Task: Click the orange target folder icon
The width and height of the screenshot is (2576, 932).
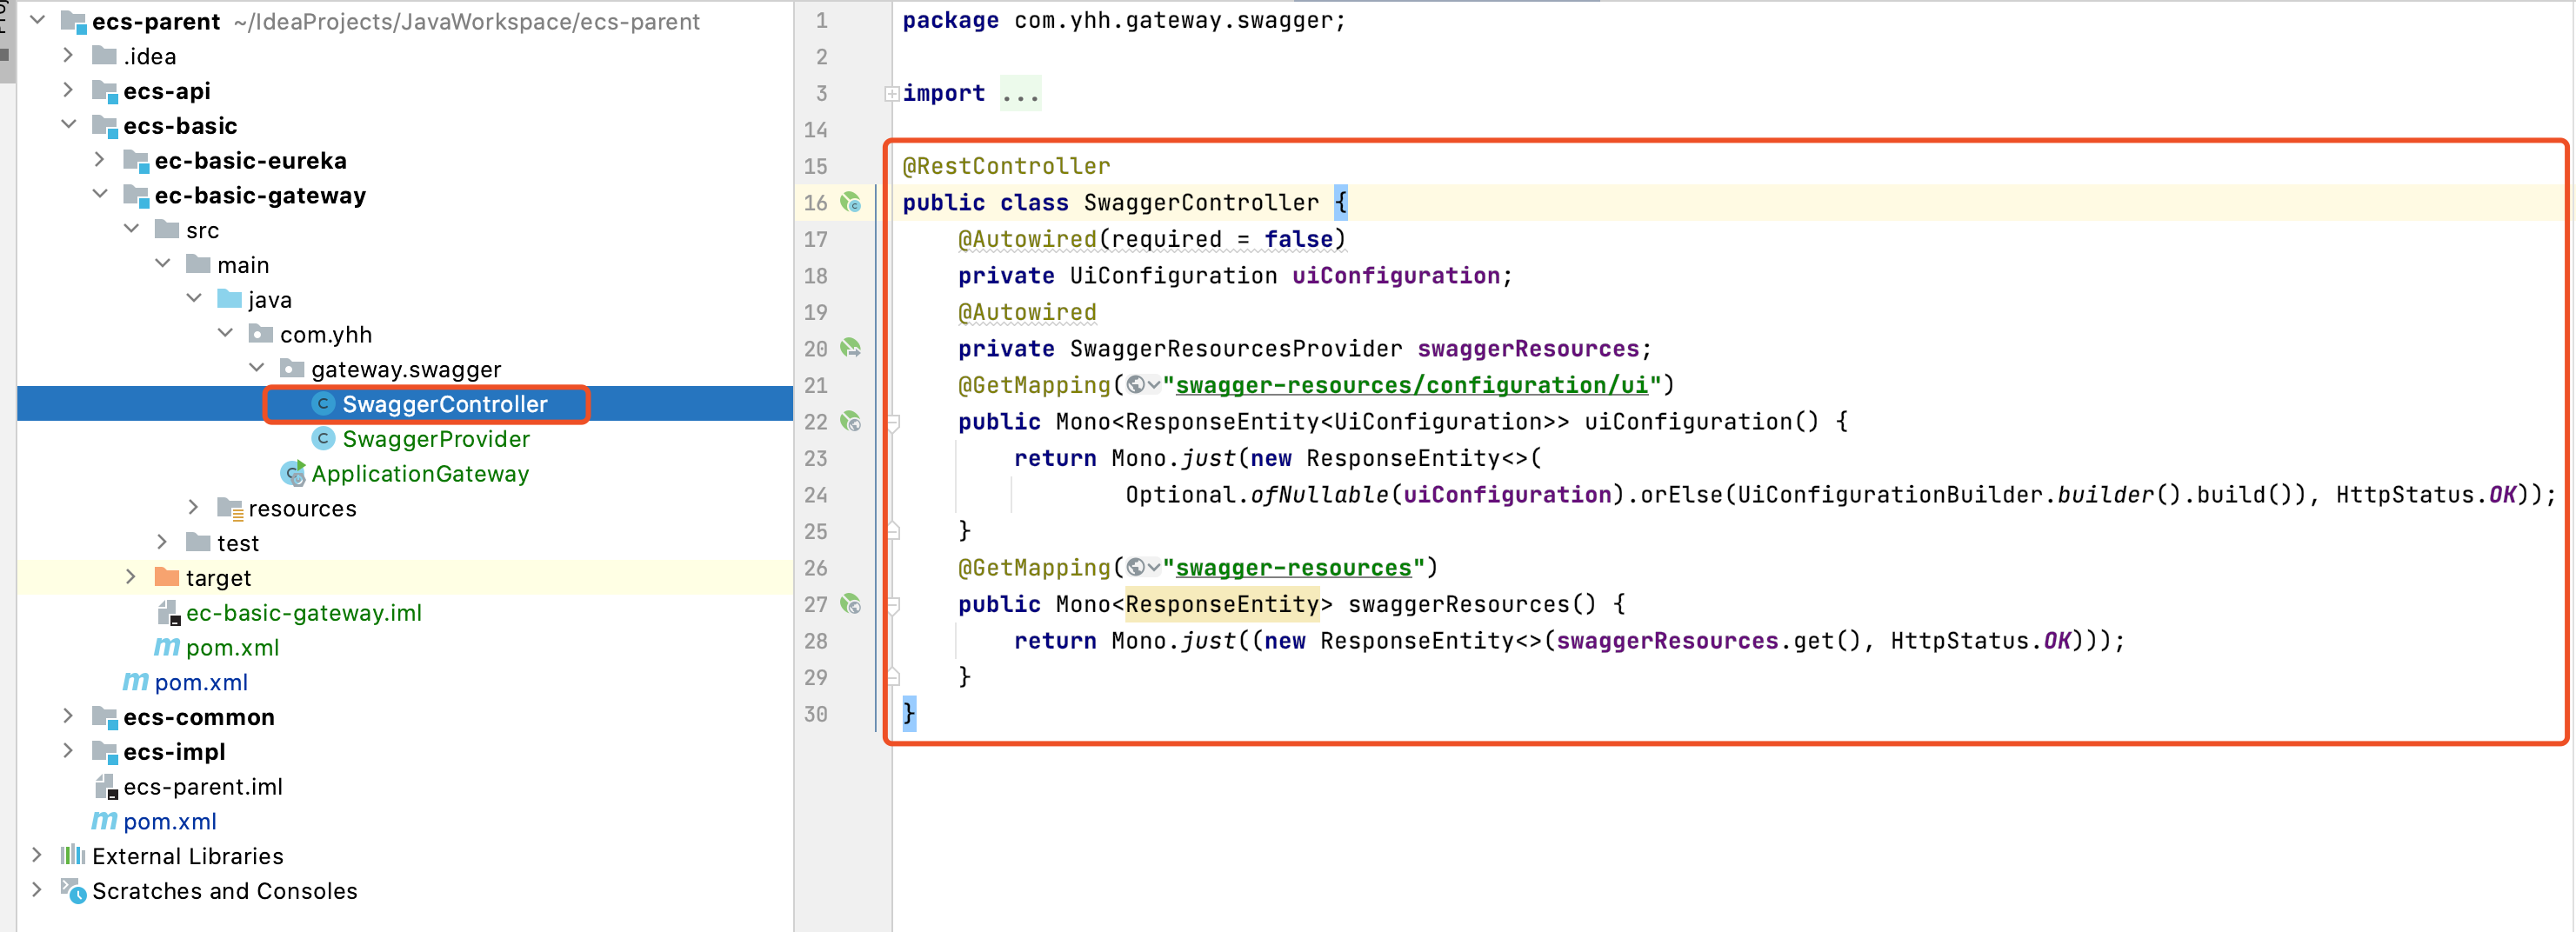Action: coord(167,578)
